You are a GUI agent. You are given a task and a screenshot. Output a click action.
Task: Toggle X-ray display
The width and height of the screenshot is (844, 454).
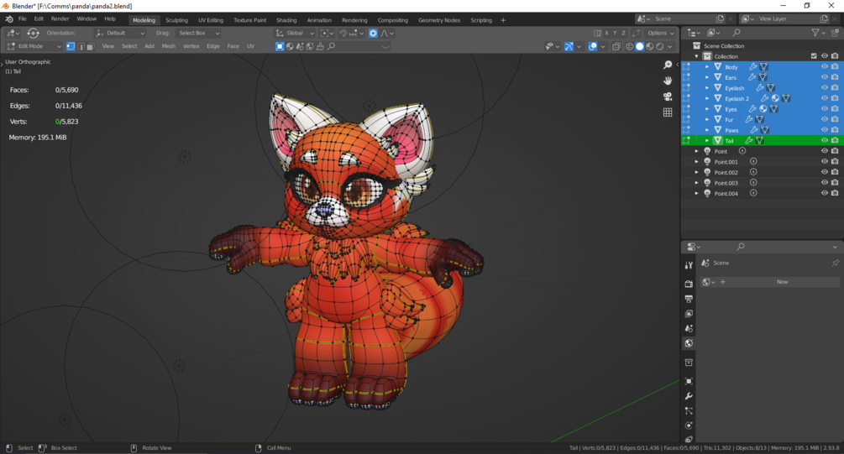[616, 46]
